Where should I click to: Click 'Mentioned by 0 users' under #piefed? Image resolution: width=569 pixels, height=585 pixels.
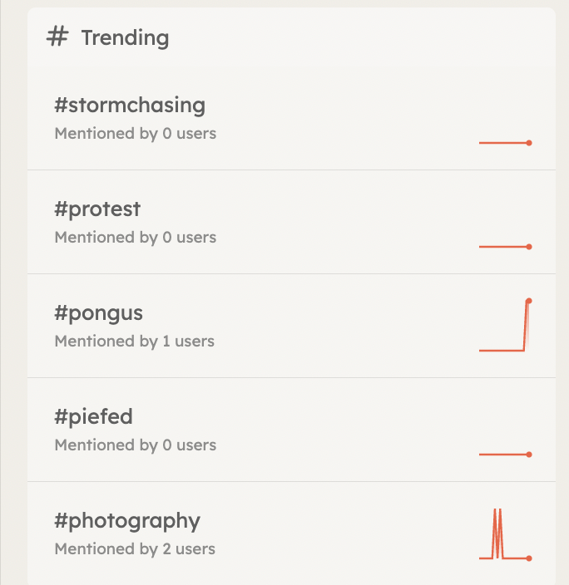tap(136, 445)
